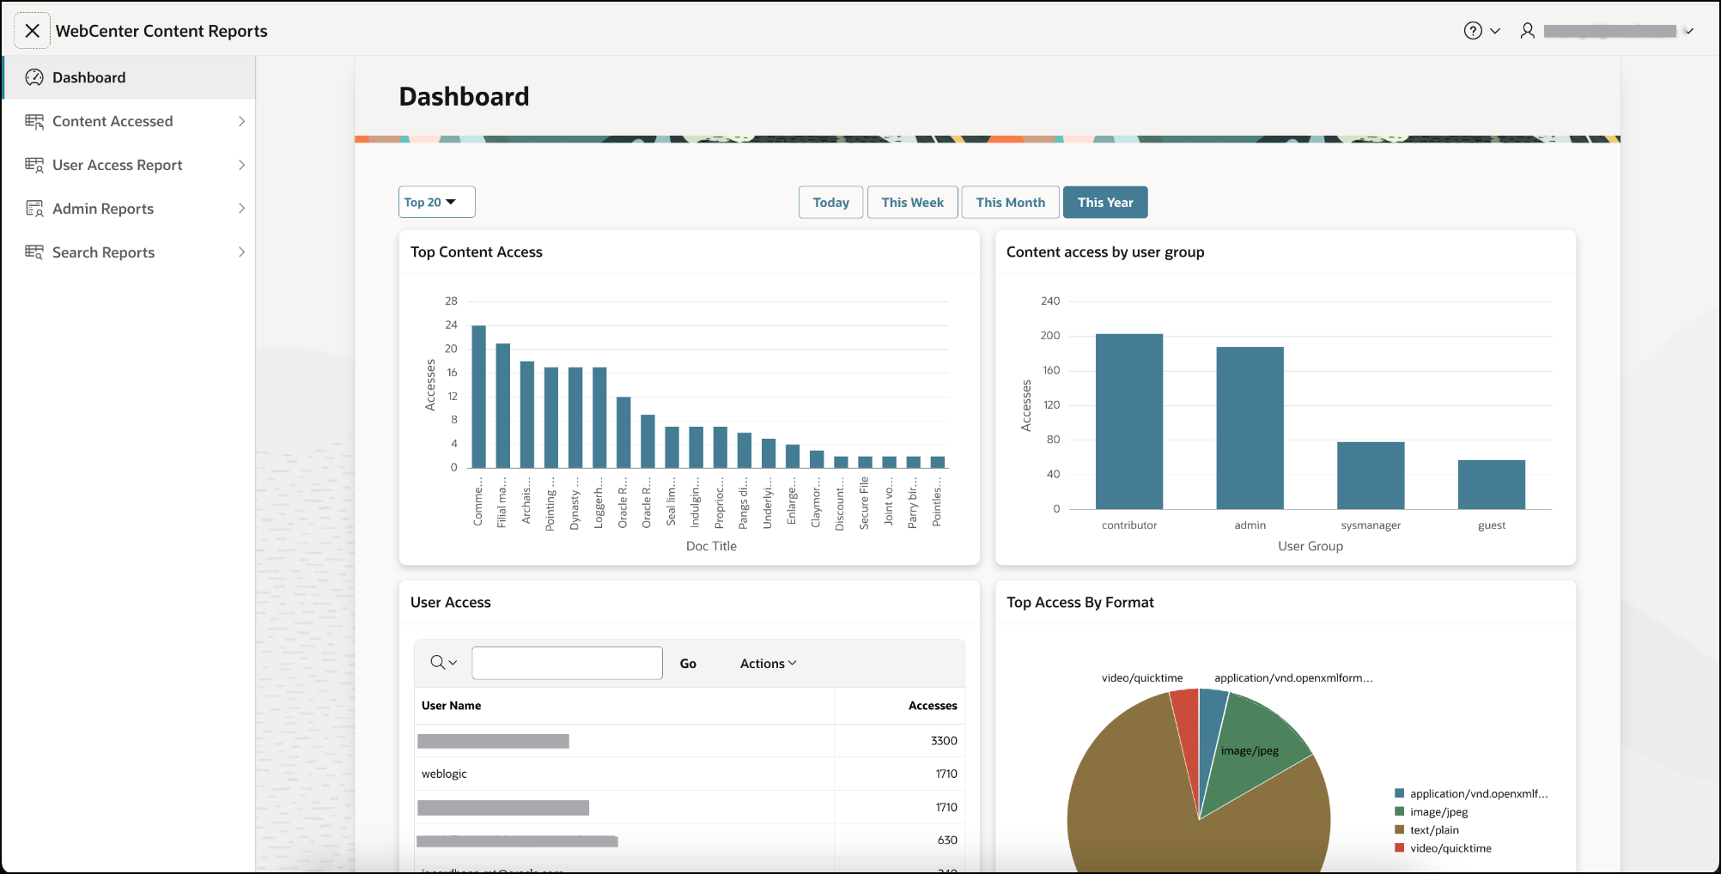This screenshot has height=874, width=1721.
Task: Click the guest bar in chart
Action: 1492,485
